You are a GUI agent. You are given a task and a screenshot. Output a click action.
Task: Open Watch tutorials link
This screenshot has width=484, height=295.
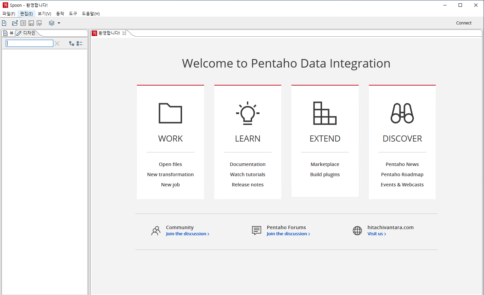pos(248,174)
